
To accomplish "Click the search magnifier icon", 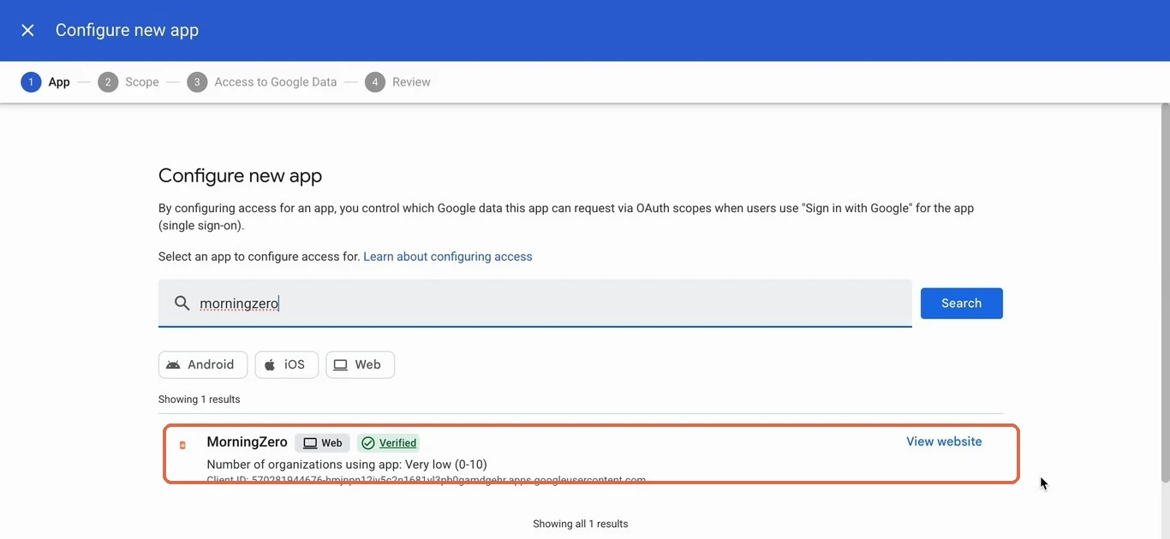I will (x=182, y=303).
